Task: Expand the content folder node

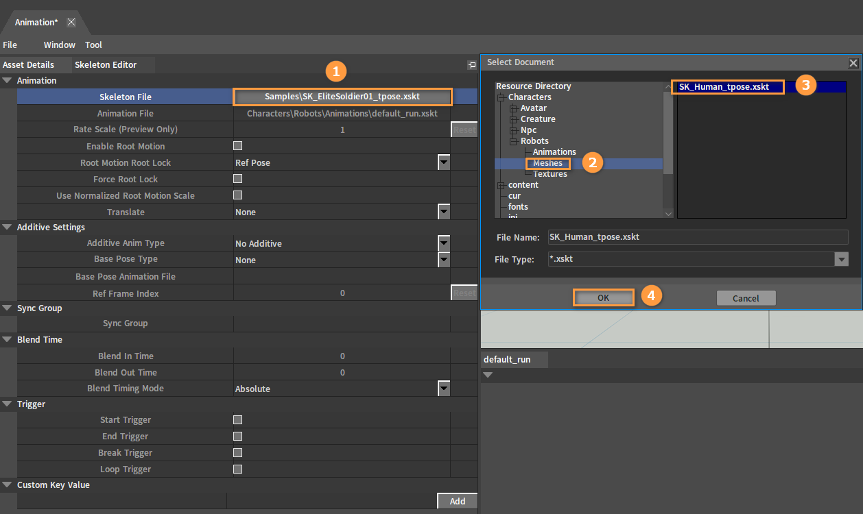Action: point(501,185)
